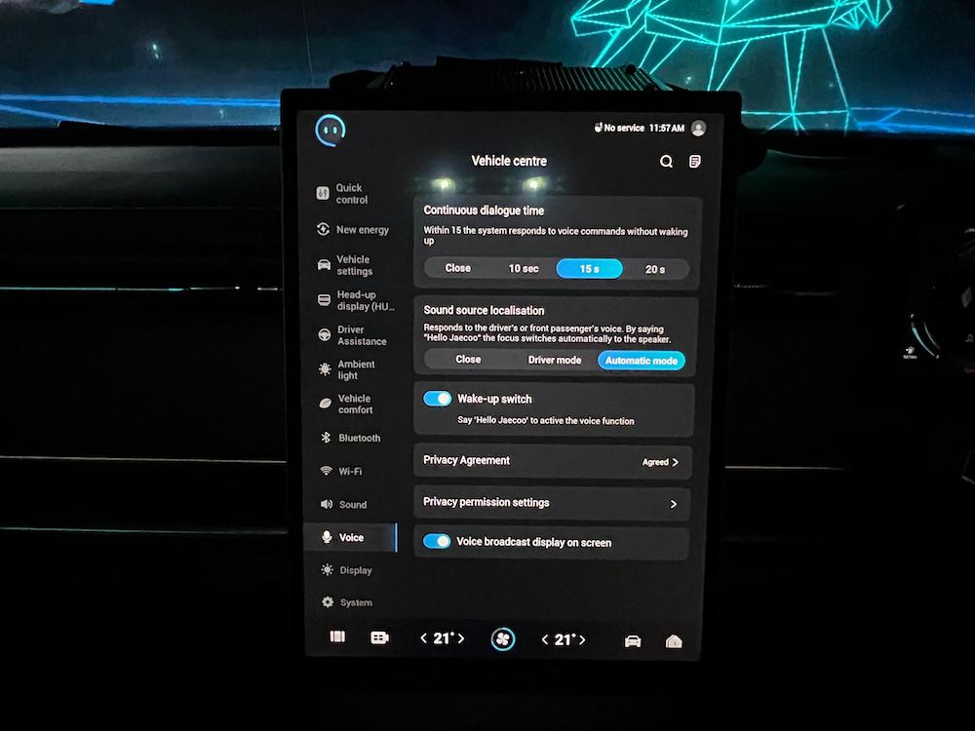Tap the user profile avatar icon
Screen dimensions: 975x731
click(x=698, y=129)
